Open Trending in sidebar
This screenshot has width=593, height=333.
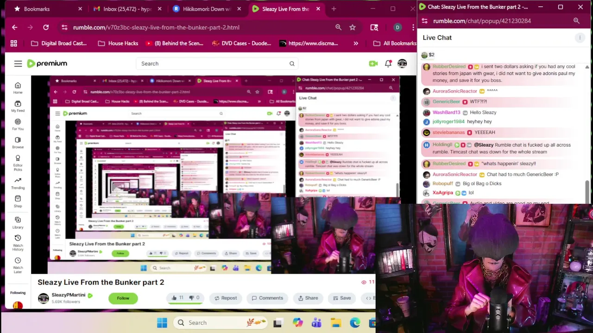click(18, 183)
